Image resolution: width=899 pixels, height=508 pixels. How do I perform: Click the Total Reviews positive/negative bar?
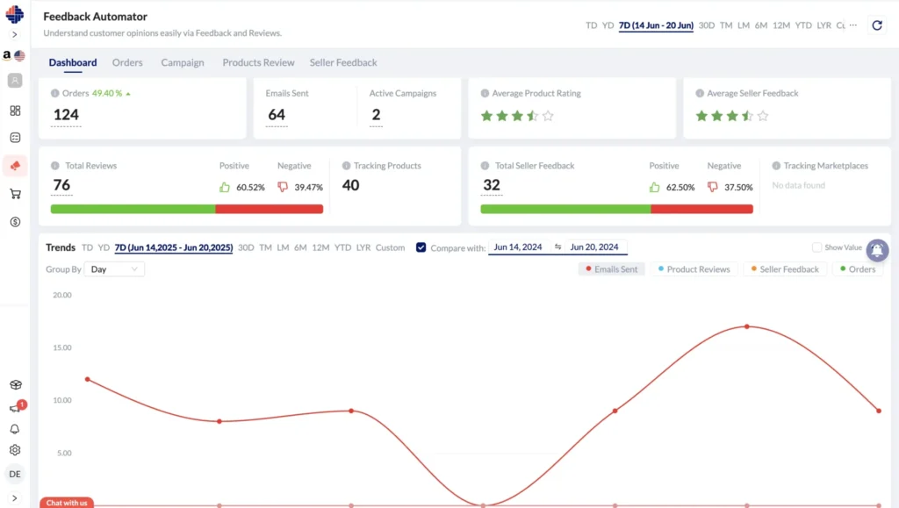187,209
